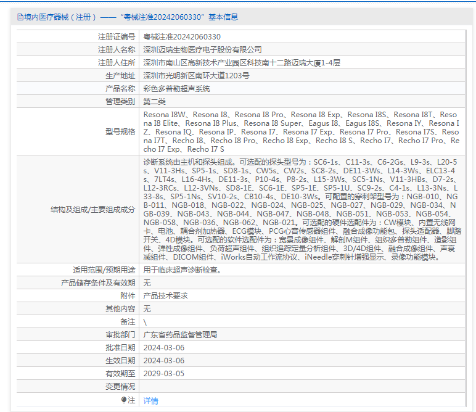Select the 2024-03-06 value in the 批准日期 row
Screen dimensions: 476x412
164,348
